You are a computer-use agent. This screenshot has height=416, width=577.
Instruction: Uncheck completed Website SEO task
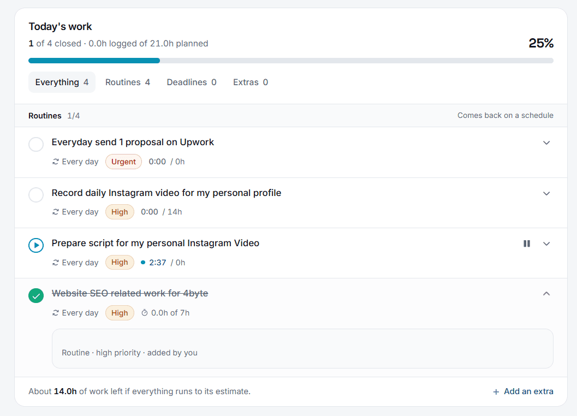(x=36, y=295)
